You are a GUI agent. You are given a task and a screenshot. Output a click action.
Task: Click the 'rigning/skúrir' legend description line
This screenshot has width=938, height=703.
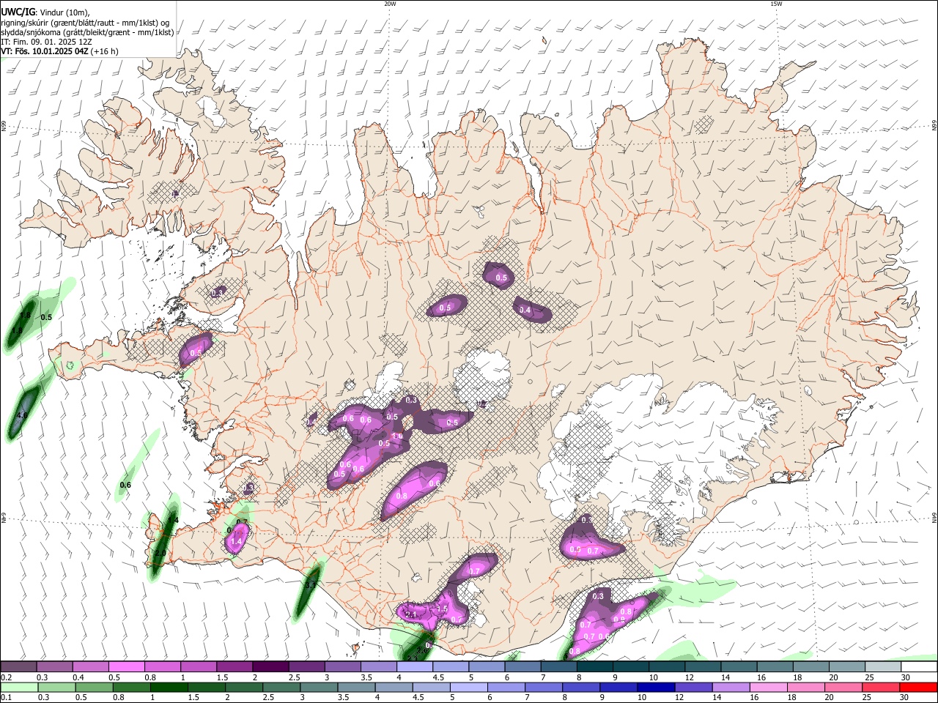85,22
